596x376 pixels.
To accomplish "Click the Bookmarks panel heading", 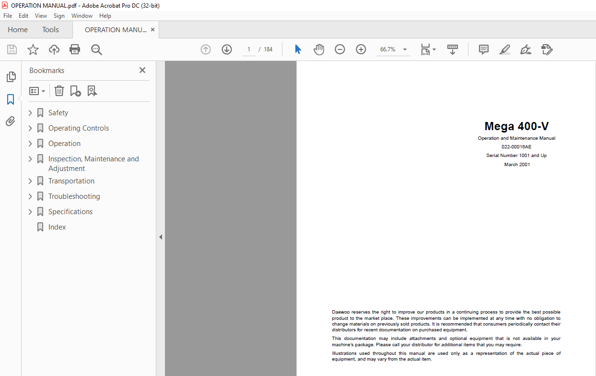I will coord(47,70).
